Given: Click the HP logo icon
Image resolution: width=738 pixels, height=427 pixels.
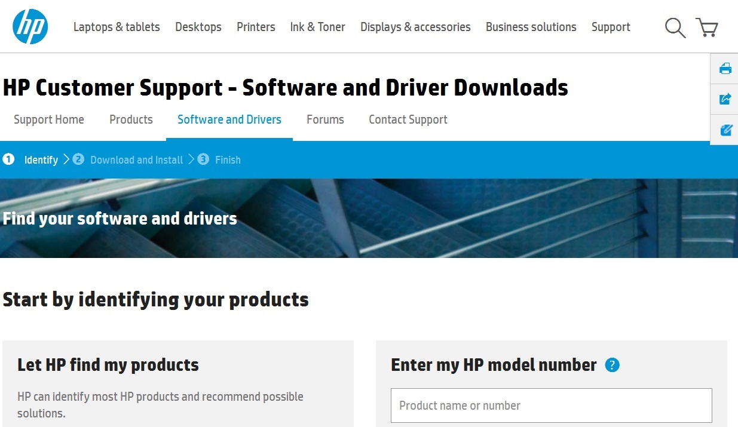Looking at the screenshot, I should click(30, 26).
